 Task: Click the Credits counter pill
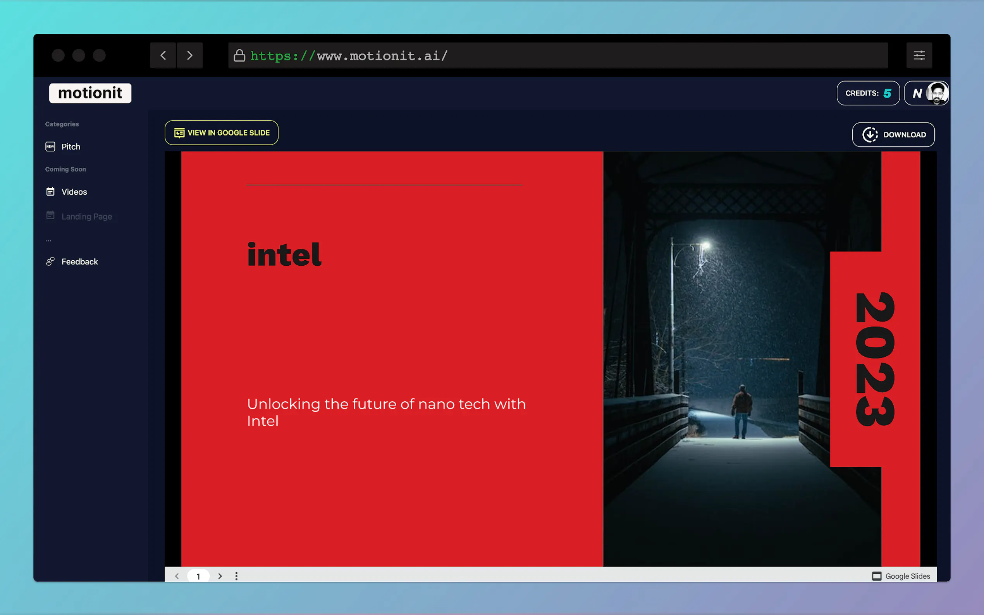point(868,93)
